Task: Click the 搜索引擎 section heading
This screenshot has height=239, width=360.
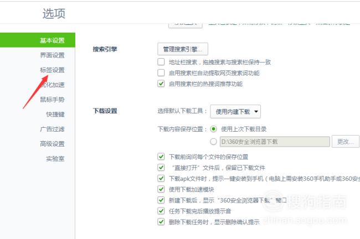Action: (x=105, y=49)
